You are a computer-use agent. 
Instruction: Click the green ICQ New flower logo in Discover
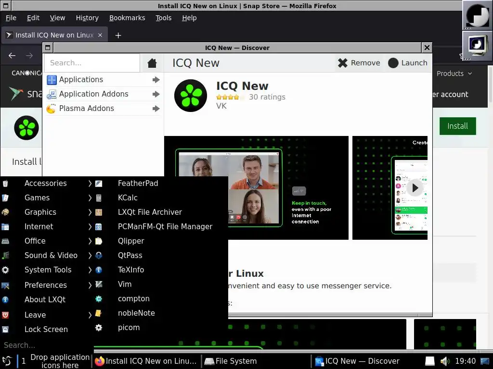tap(191, 96)
